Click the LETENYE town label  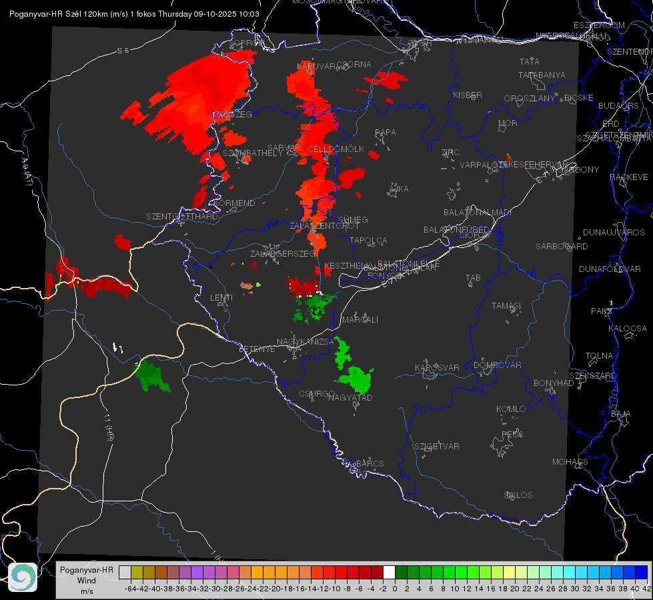(257, 349)
